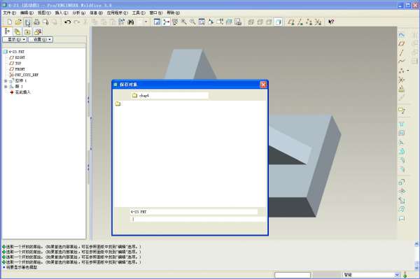The image size is (420, 279).
Task: Close the 保存对象 dialog
Action: point(264,85)
